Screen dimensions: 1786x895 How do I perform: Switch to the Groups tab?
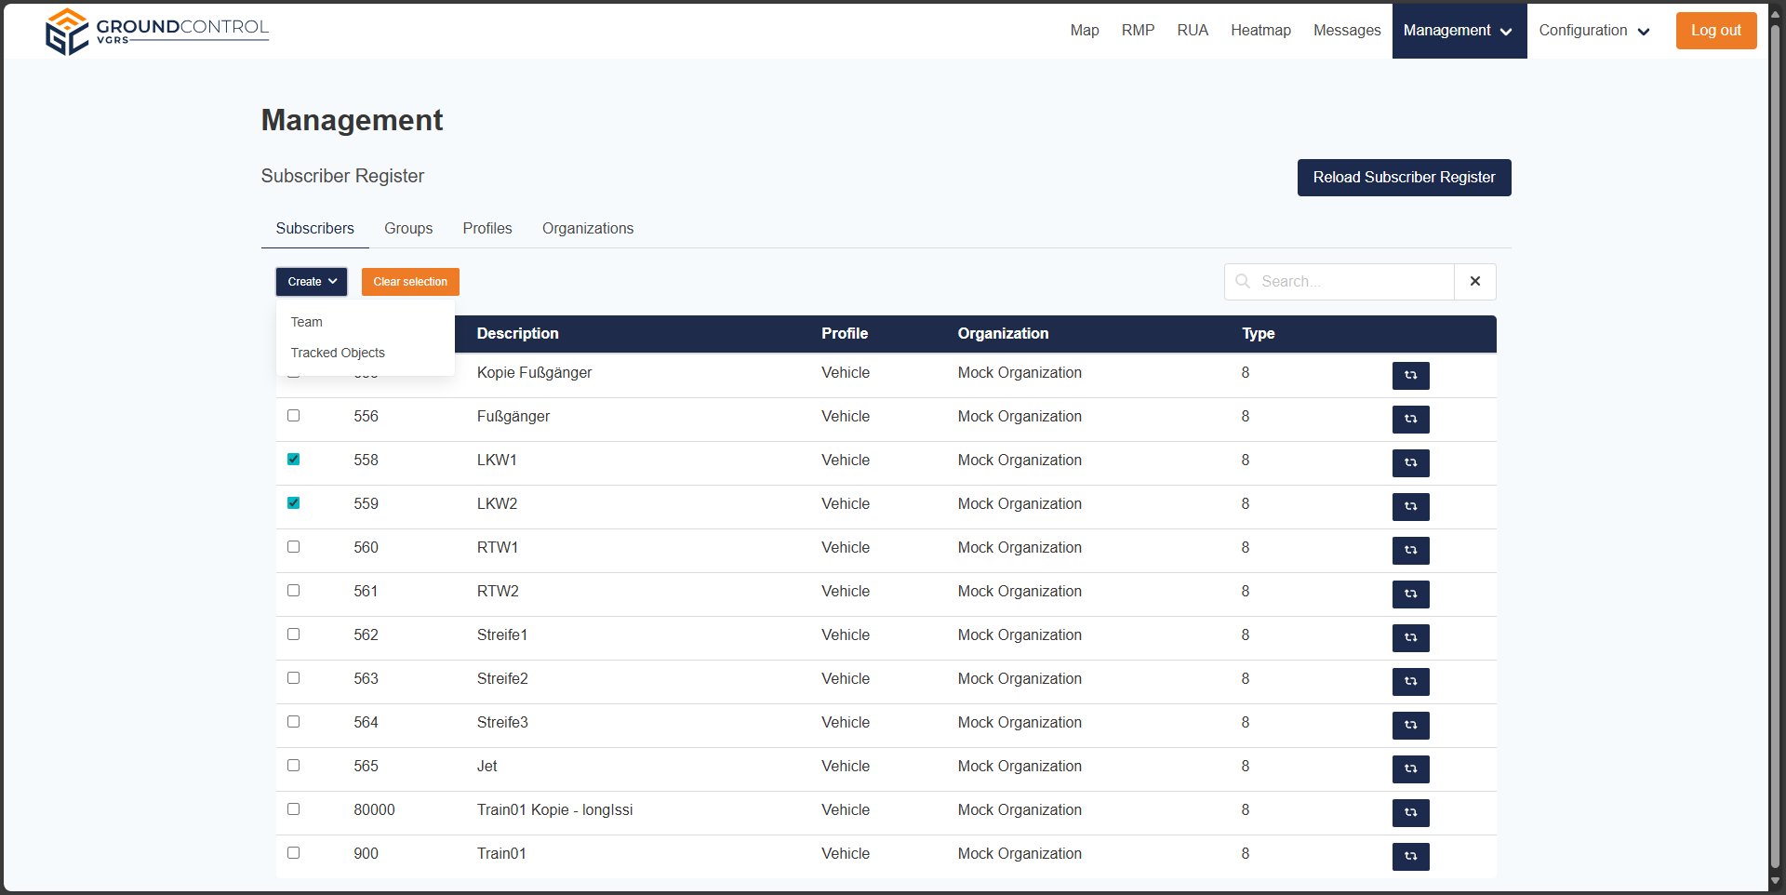(x=408, y=229)
